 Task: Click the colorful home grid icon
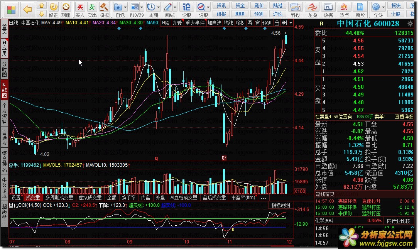coord(11,10)
